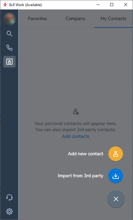Click the Add new contact label
133x220 pixels.
tap(86, 154)
